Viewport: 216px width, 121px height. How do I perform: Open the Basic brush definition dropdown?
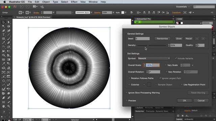[x=91, y=12]
